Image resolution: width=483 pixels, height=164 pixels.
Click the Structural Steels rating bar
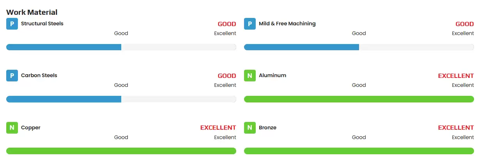coord(121,47)
